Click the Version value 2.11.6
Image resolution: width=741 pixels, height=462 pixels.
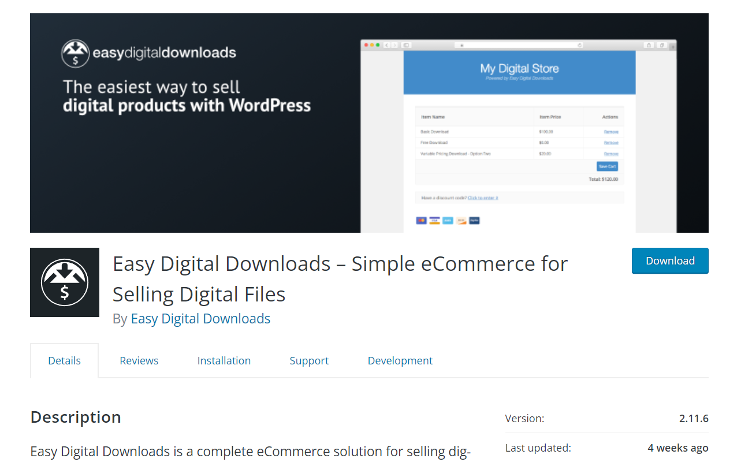click(x=694, y=419)
